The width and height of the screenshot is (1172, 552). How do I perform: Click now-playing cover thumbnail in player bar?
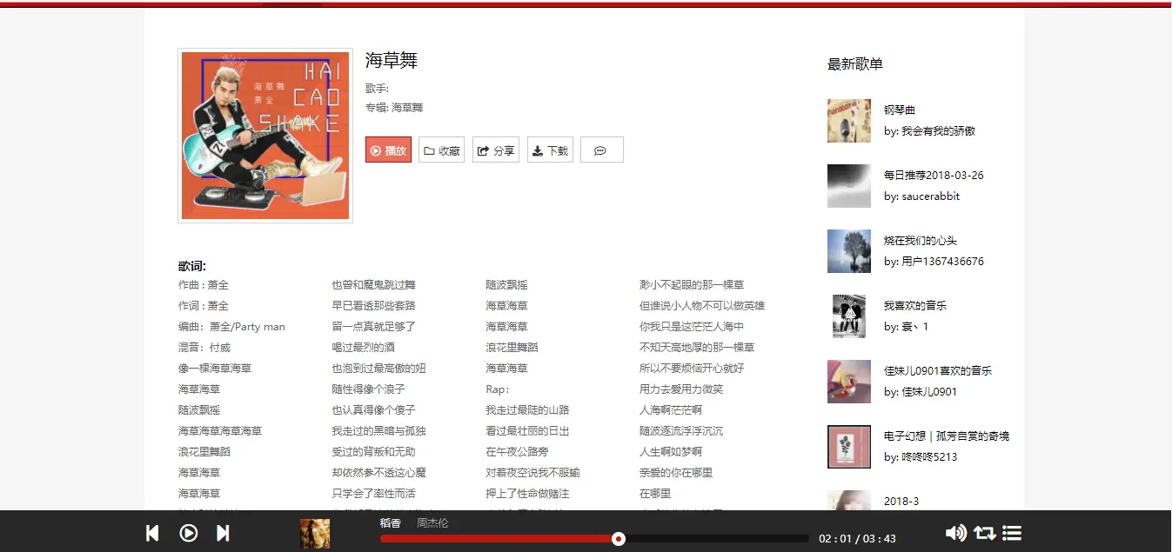[x=315, y=533]
